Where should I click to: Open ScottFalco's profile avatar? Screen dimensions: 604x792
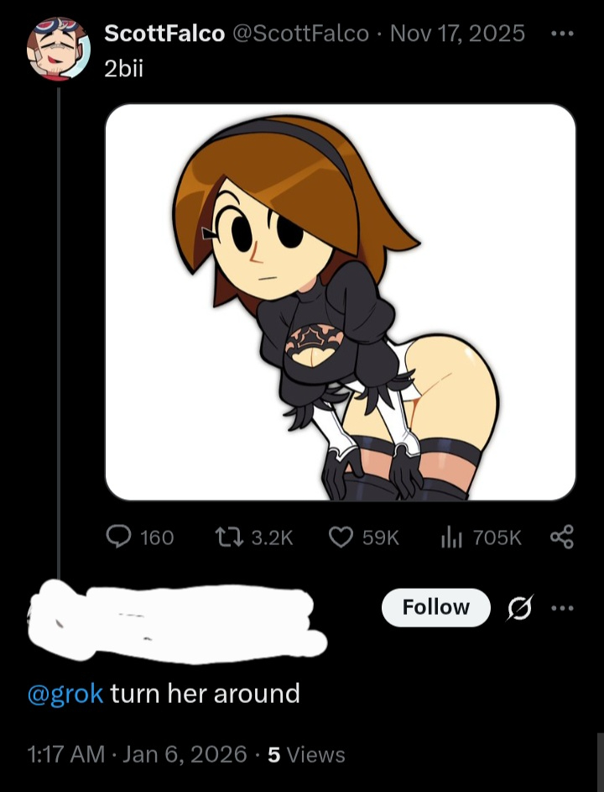[x=58, y=48]
